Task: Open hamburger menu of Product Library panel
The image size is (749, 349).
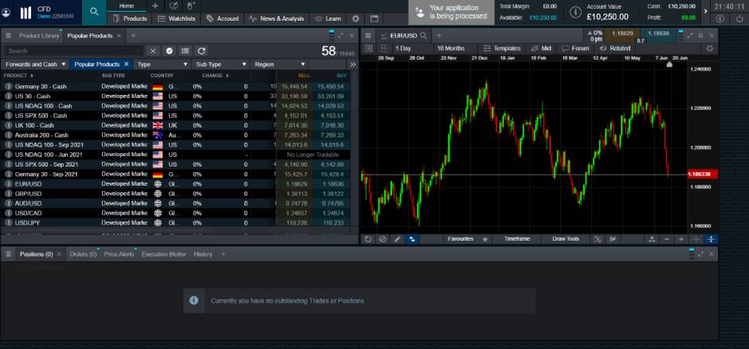Action: (x=8, y=36)
